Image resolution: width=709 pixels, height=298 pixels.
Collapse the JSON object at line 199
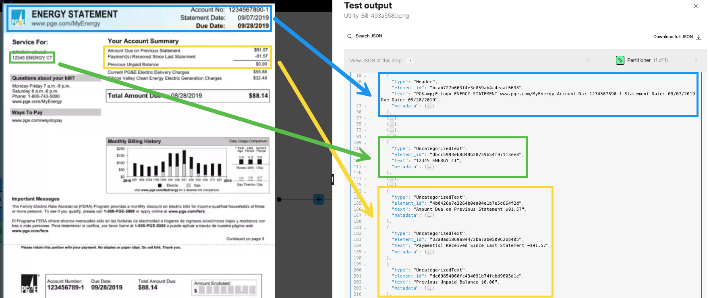[x=365, y=264]
